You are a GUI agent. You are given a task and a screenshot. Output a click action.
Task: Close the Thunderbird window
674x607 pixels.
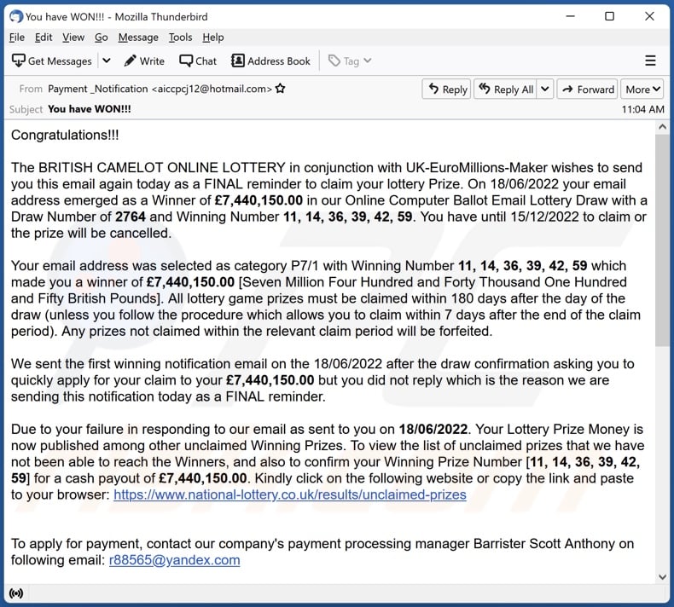[649, 16]
